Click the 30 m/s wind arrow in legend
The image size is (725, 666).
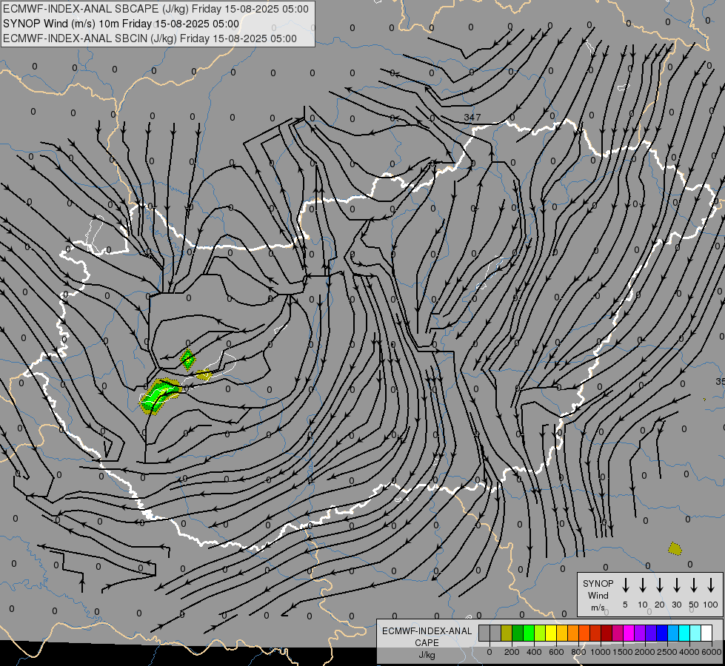point(676,585)
